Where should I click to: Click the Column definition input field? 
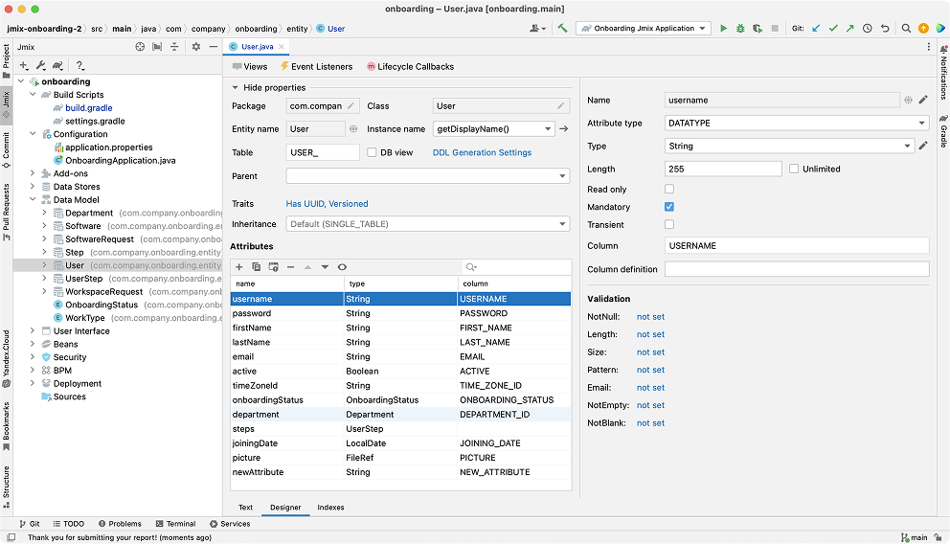pos(797,269)
